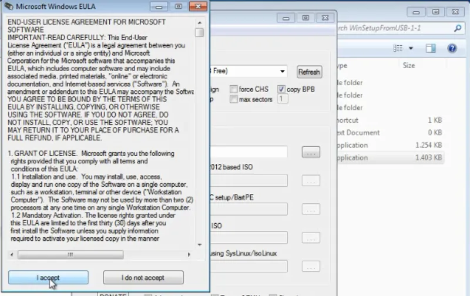Image resolution: width=470 pixels, height=296 pixels.
Task: Click the EULA horizontal scrollbar right arrow
Action: pyautogui.click(x=189, y=254)
